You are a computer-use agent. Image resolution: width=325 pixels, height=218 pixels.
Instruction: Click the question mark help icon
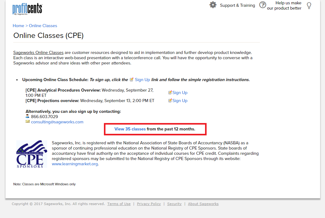pos(263,5)
